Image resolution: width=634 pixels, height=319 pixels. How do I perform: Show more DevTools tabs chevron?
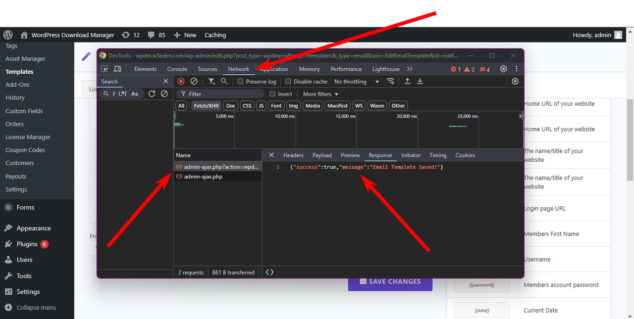410,69
